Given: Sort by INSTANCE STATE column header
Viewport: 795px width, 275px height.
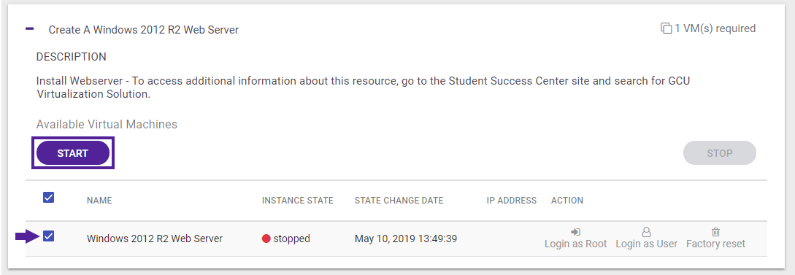Looking at the screenshot, I should (x=298, y=201).
